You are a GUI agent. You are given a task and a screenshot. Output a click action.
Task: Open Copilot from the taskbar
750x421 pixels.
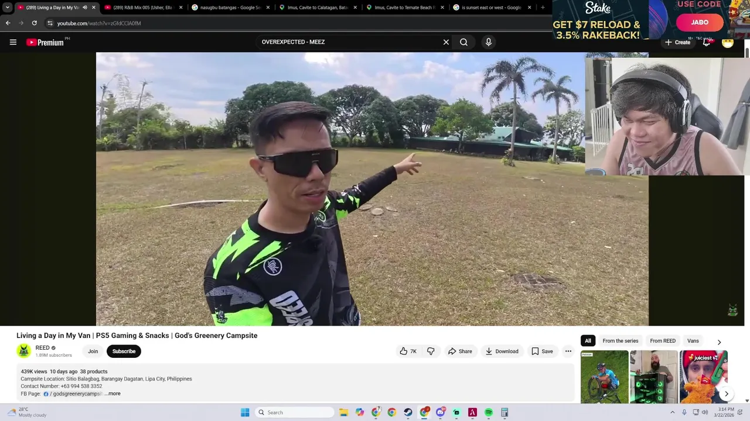(360, 412)
